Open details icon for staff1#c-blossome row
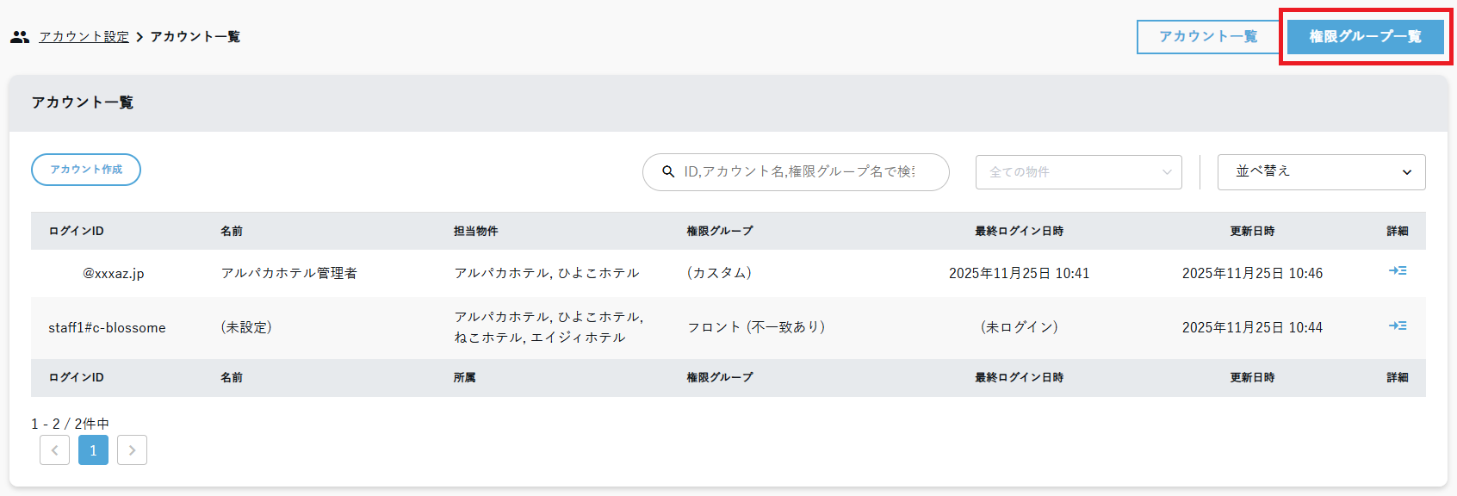 click(x=1397, y=326)
